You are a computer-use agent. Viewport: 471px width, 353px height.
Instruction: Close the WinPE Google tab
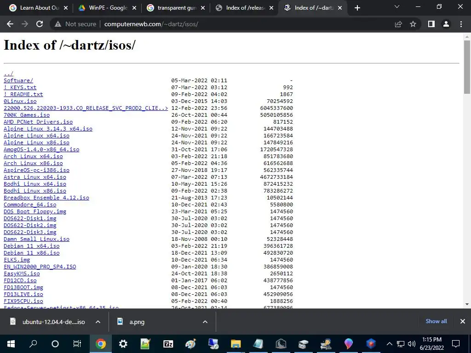[x=135, y=8]
